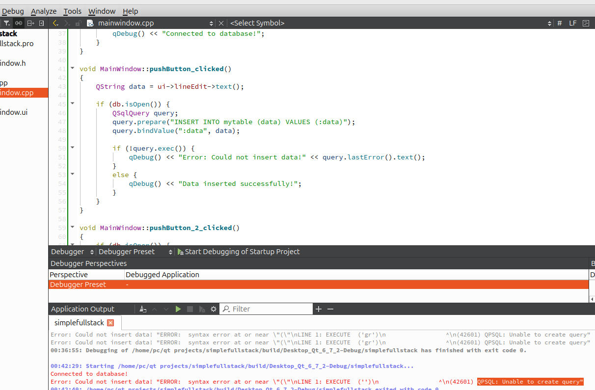Click the '#' line number icon

point(559,23)
